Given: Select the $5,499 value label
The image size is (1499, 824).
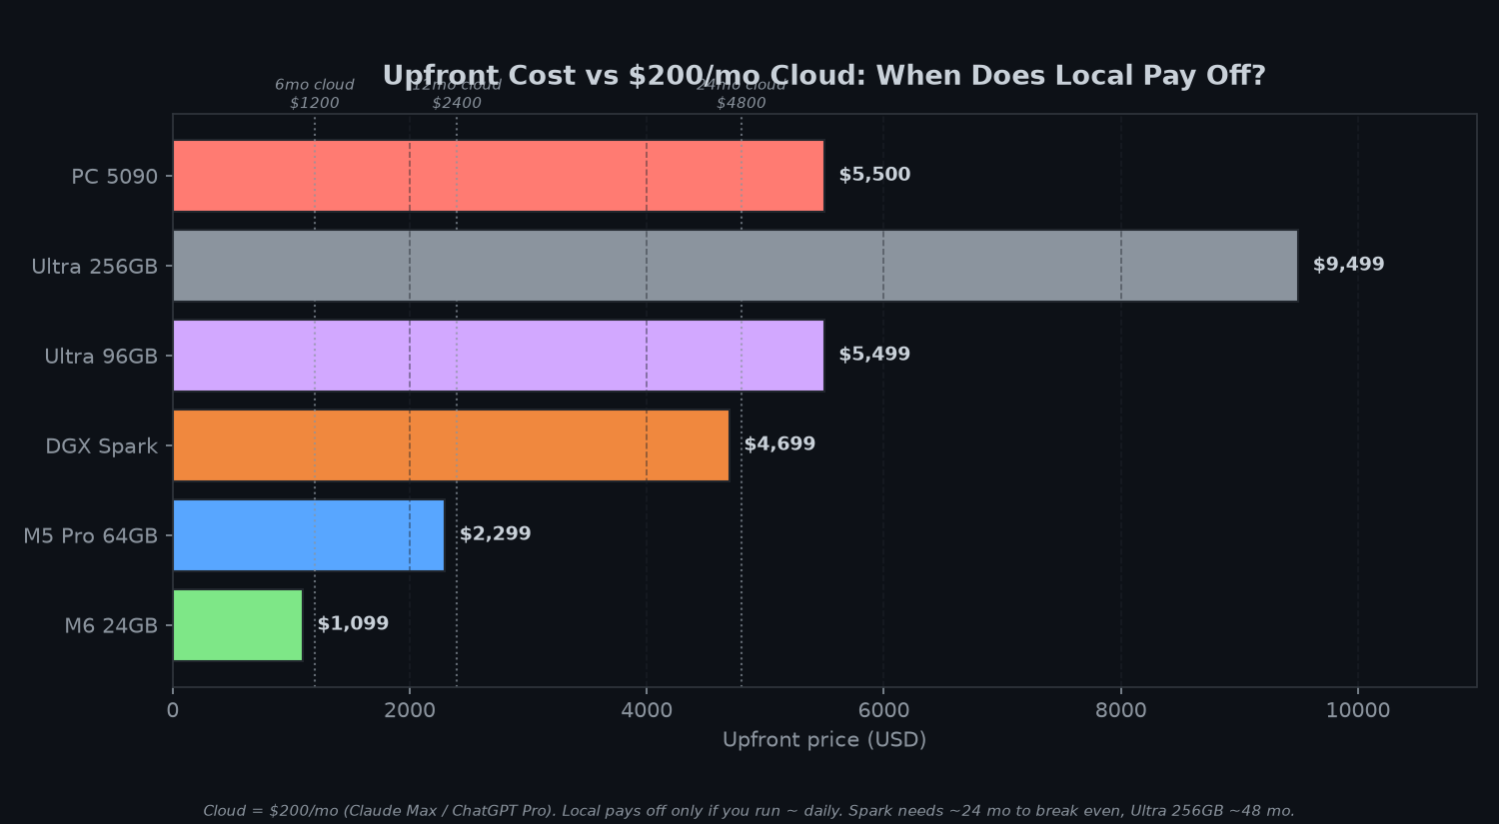Looking at the screenshot, I should [874, 355].
